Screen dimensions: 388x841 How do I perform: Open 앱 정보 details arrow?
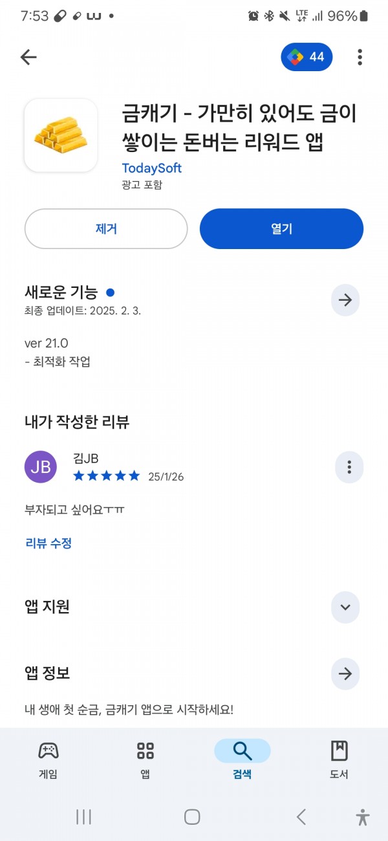(x=345, y=673)
